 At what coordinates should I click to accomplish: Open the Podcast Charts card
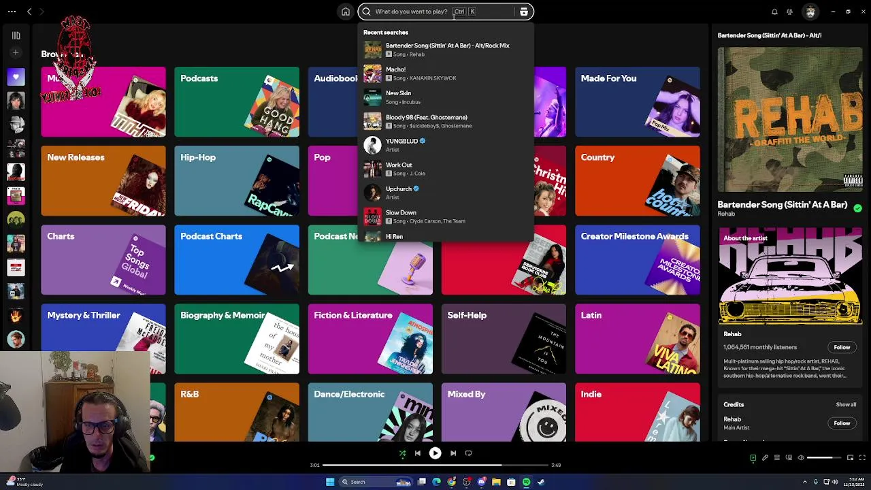237,260
